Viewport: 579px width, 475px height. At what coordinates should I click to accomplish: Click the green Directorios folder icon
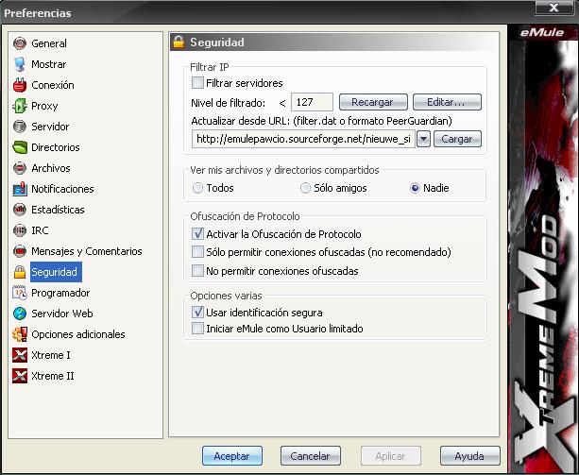tap(20, 147)
